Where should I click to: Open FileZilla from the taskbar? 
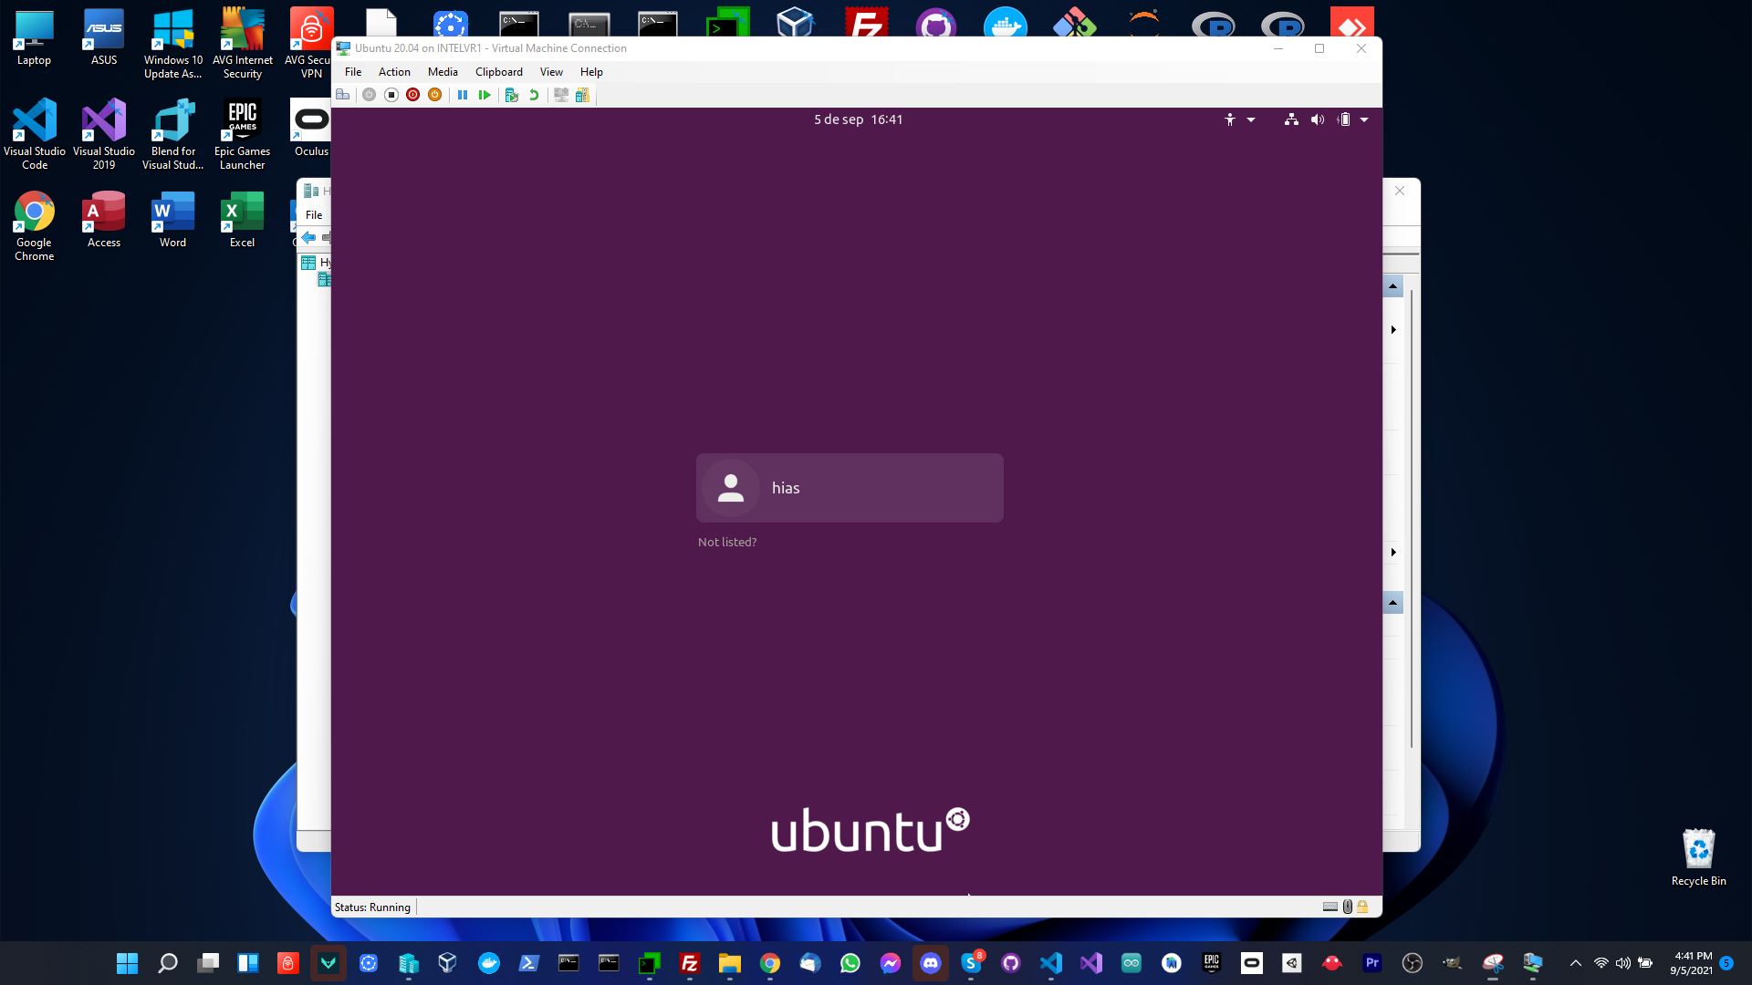690,963
